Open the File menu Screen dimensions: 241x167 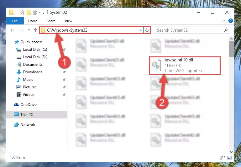[x=15, y=21]
